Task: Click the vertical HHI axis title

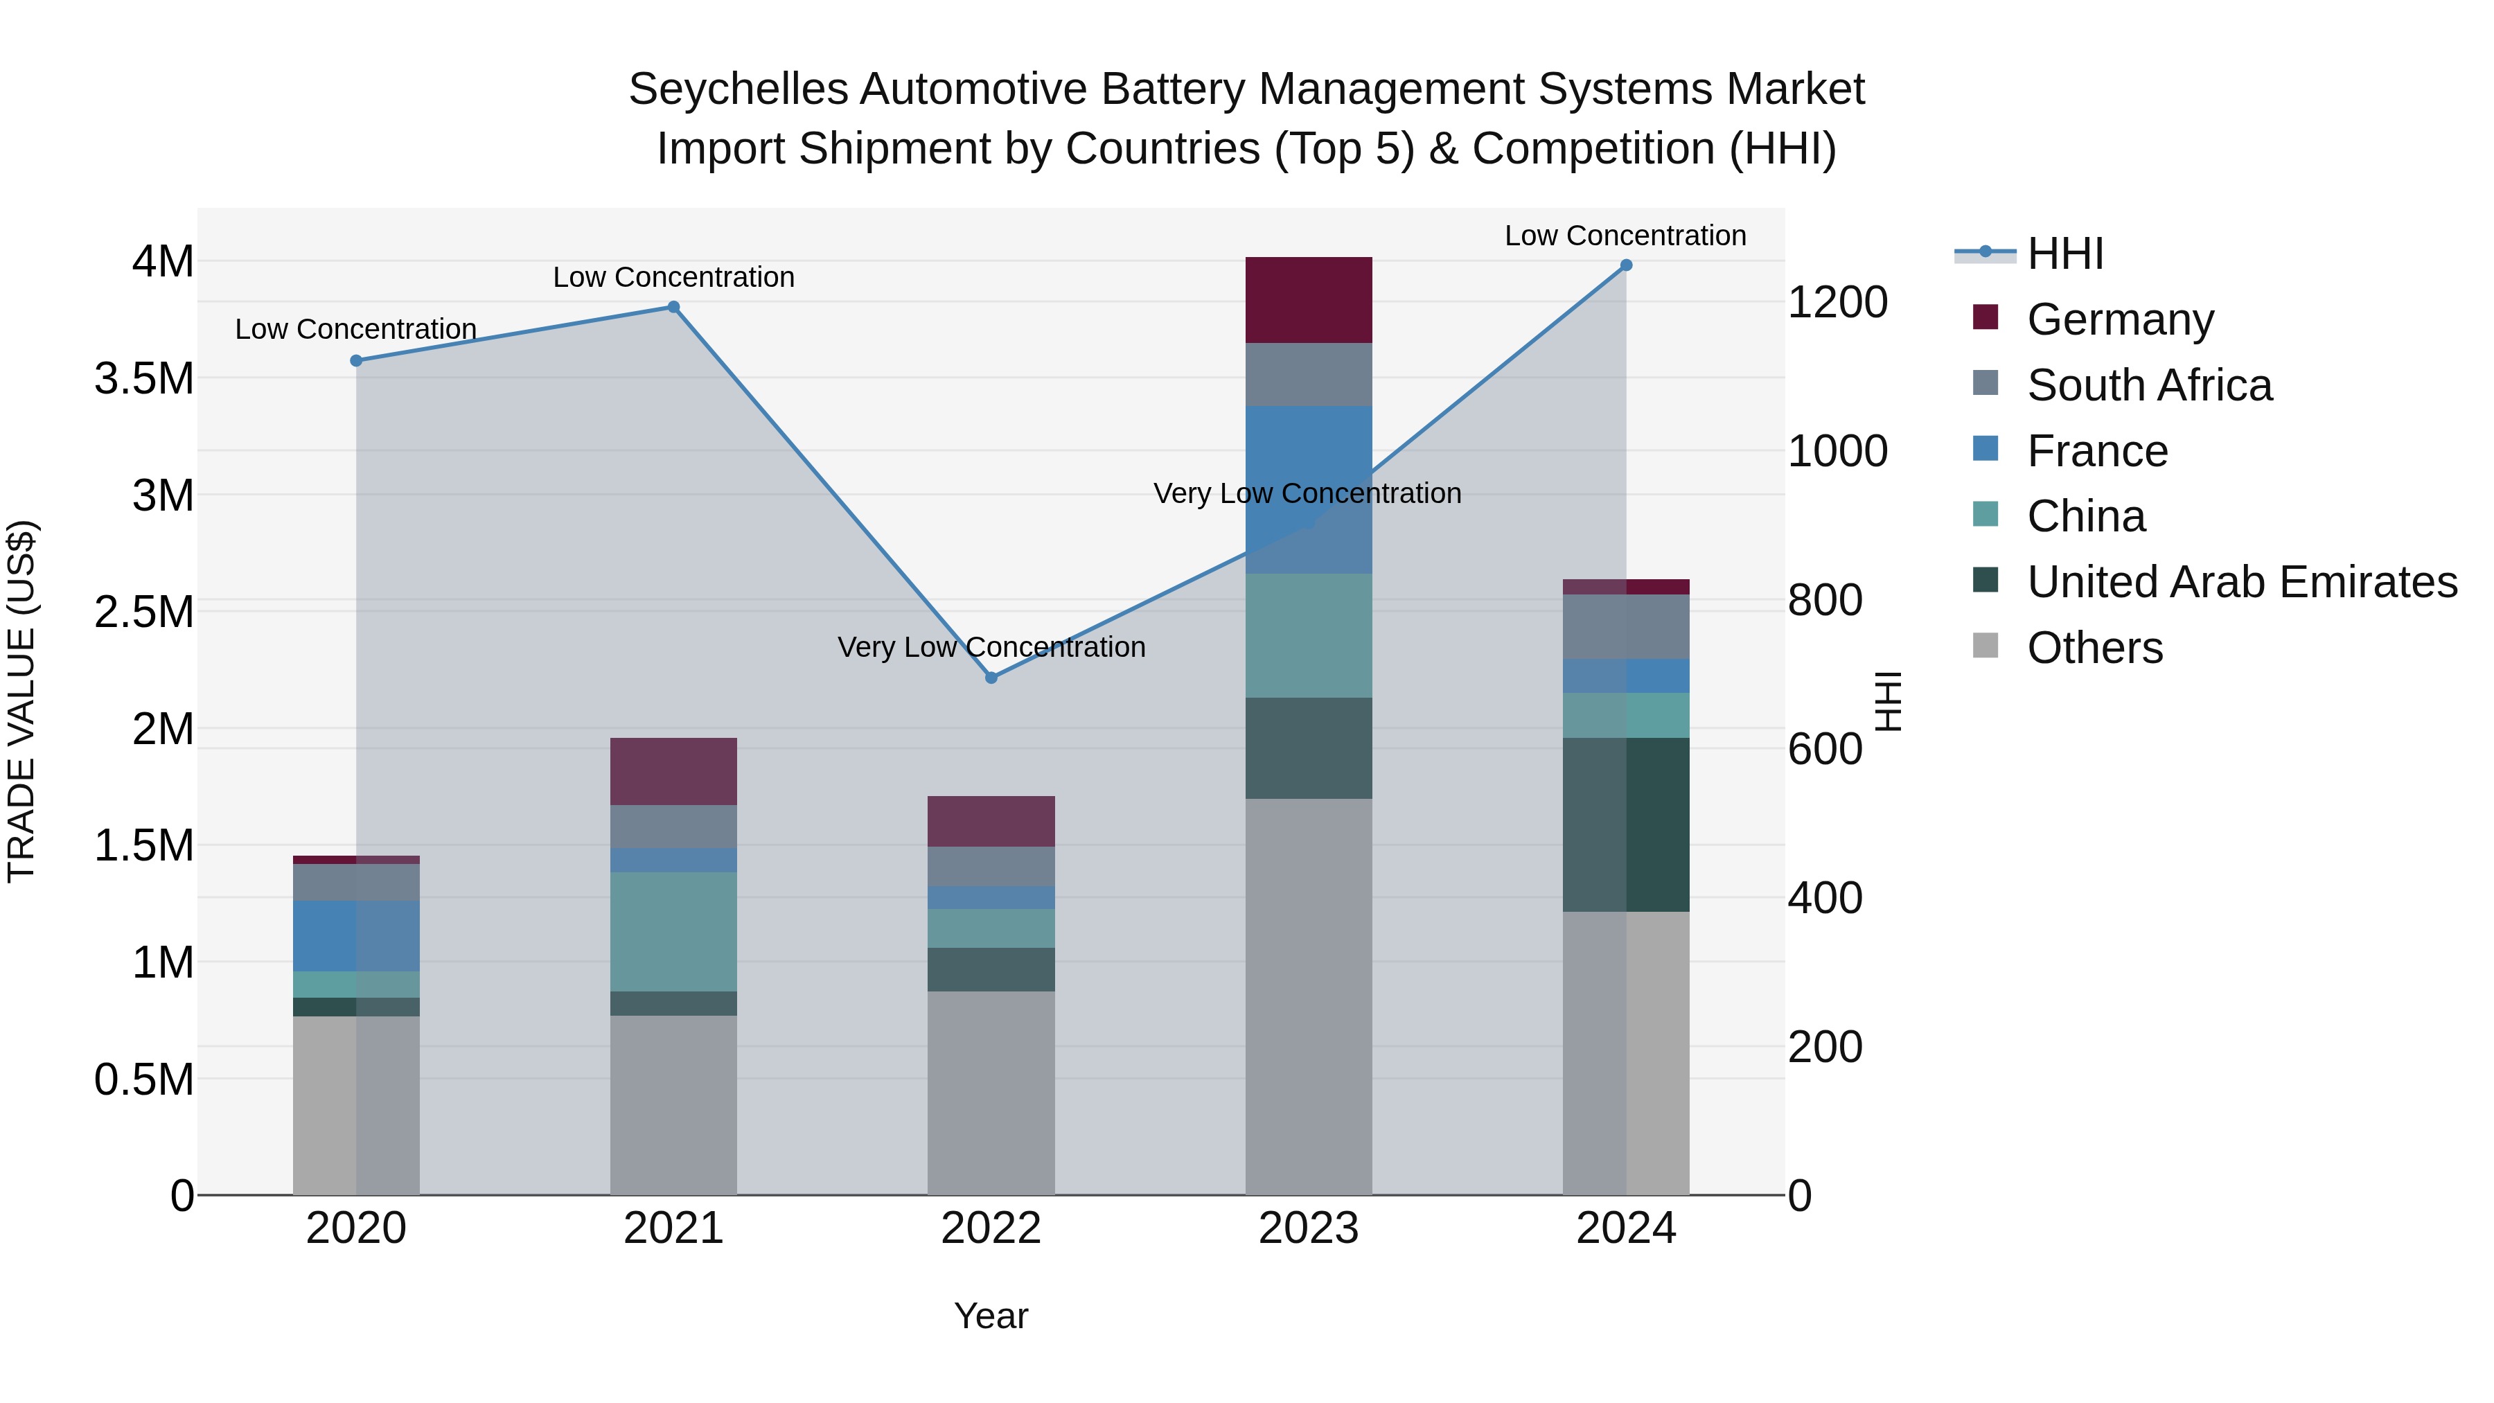Action: pyautogui.click(x=1889, y=701)
